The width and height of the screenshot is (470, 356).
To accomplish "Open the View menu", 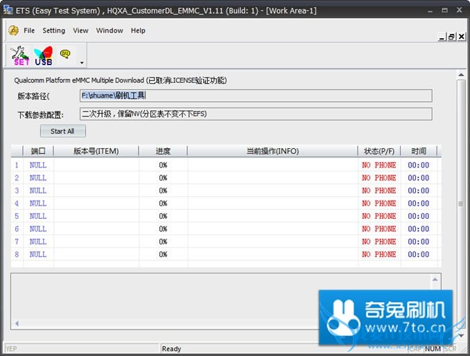I will (x=80, y=30).
